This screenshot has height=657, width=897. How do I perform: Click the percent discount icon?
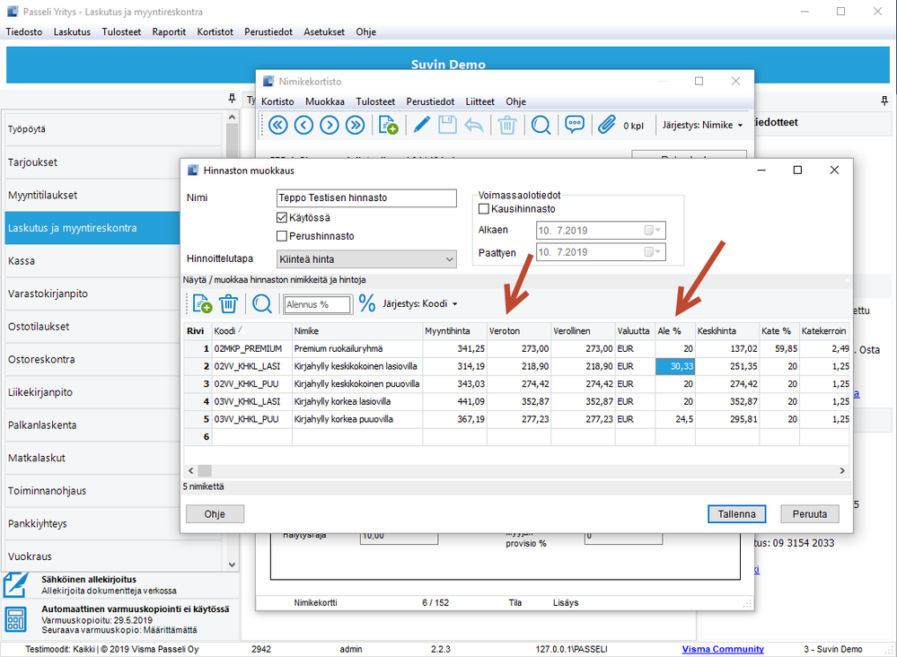click(x=367, y=304)
